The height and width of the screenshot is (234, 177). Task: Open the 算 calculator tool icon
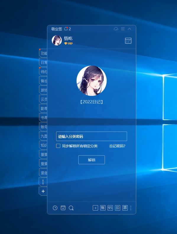125,208
